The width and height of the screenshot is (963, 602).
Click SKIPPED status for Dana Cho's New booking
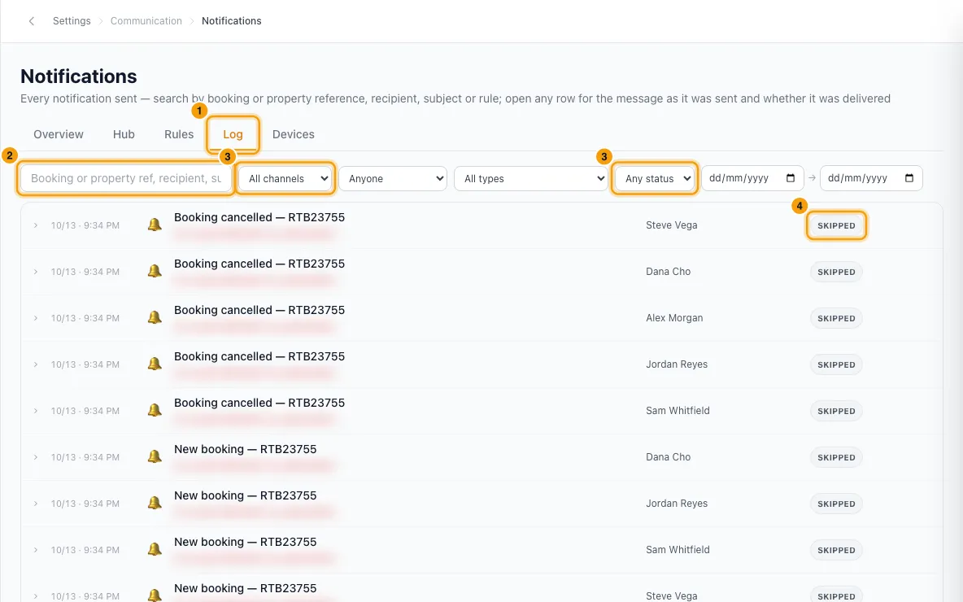point(836,457)
